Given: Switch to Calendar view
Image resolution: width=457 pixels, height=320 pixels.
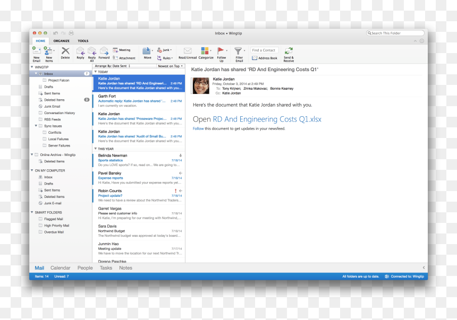Looking at the screenshot, I should coord(61,268).
